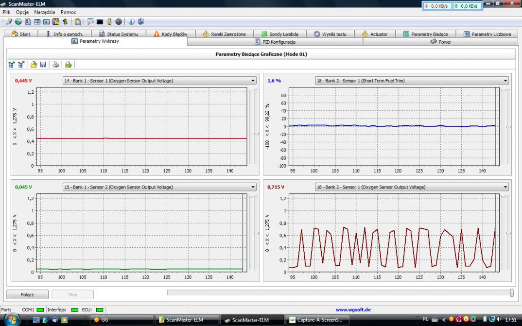Click the save floppy disk icon

point(43,64)
